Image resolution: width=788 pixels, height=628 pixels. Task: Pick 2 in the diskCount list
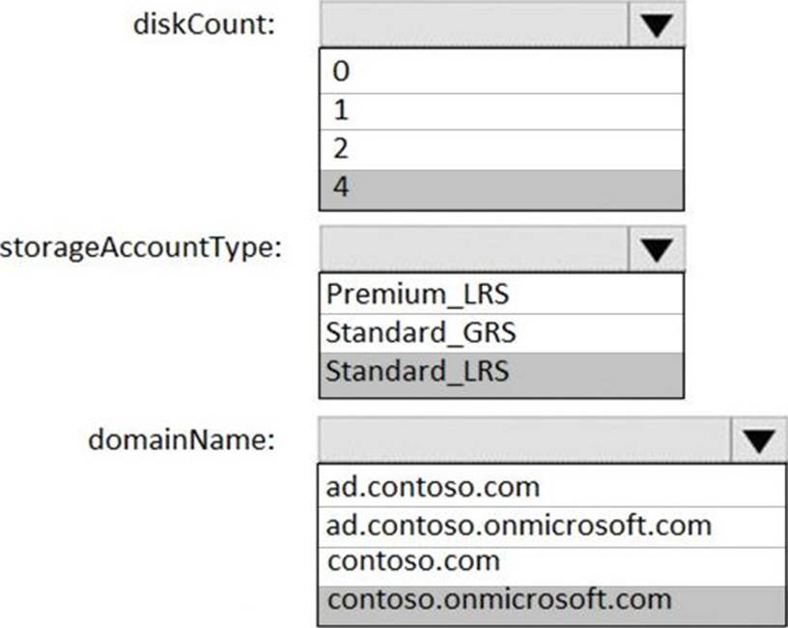(x=500, y=149)
